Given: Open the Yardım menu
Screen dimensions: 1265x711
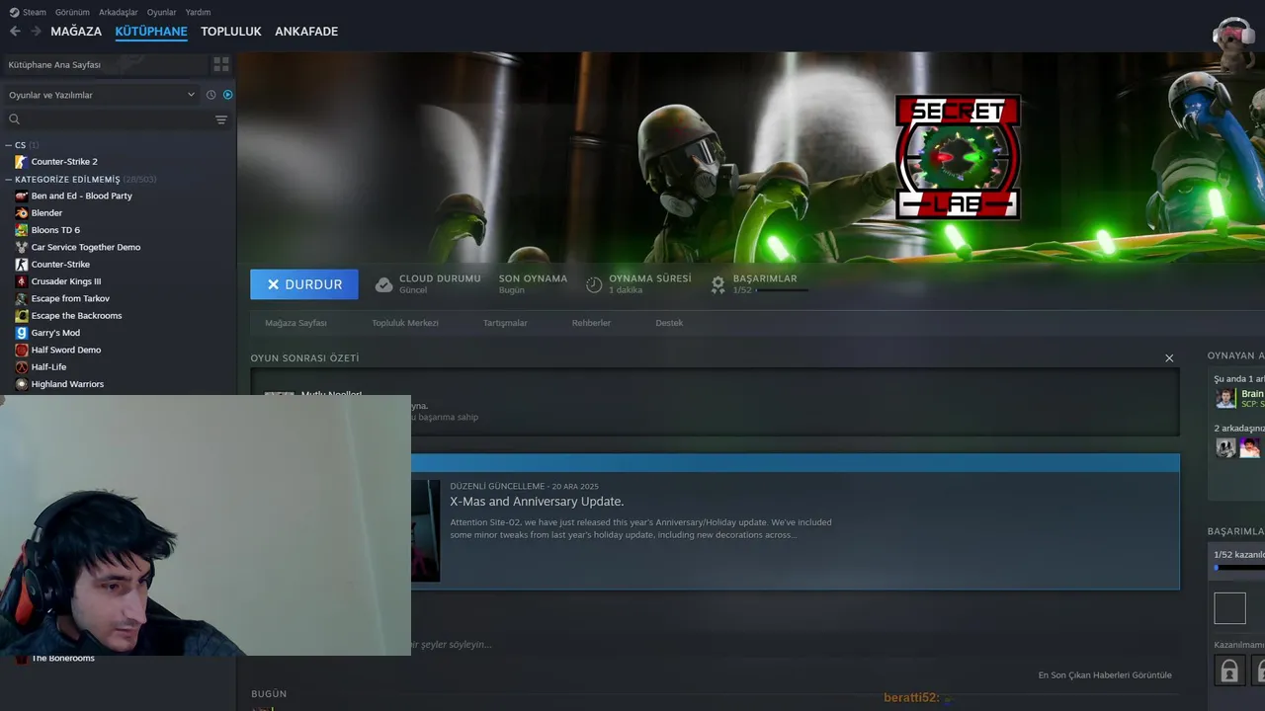Looking at the screenshot, I should tap(198, 13).
